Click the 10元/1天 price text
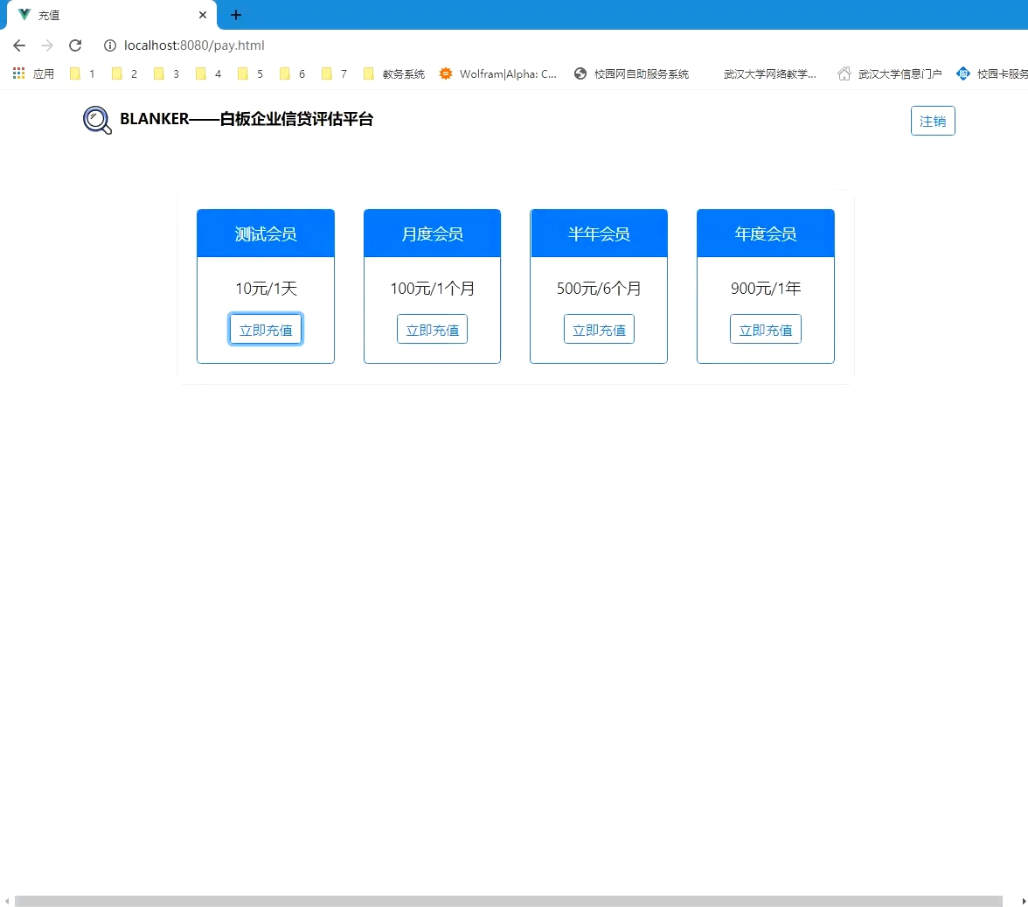This screenshot has width=1028, height=907. (x=266, y=289)
